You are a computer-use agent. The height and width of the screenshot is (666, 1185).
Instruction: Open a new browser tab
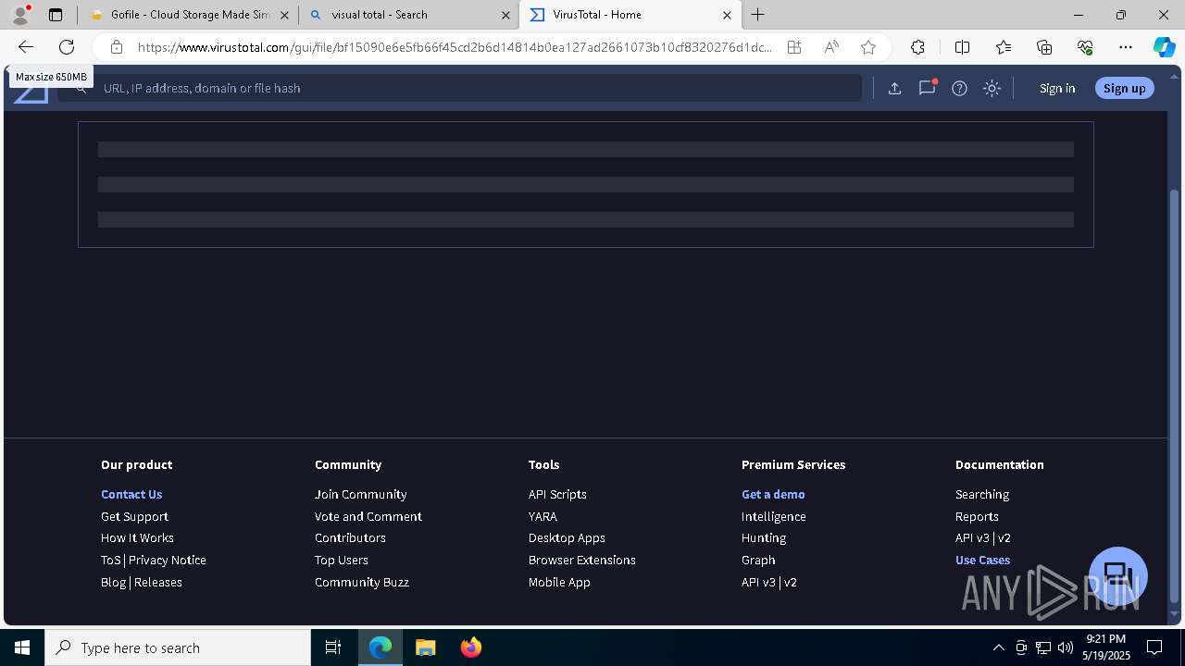tap(758, 15)
